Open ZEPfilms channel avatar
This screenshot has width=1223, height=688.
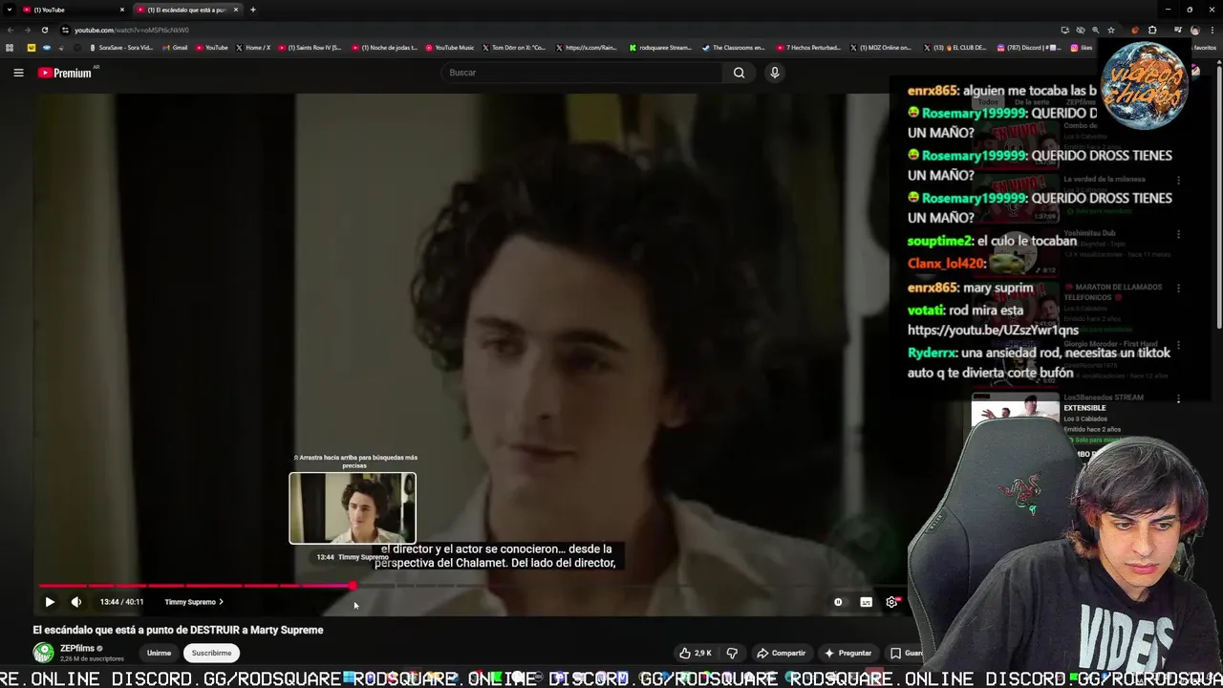point(43,653)
